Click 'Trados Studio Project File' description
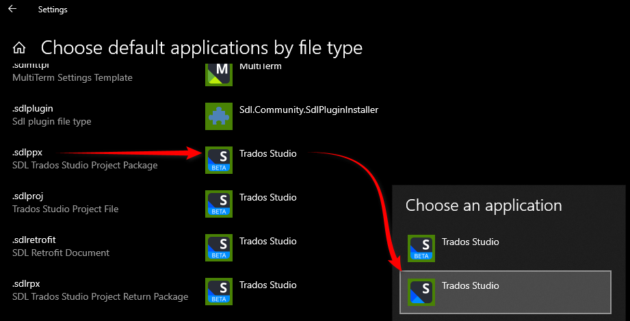The image size is (630, 321). [66, 209]
